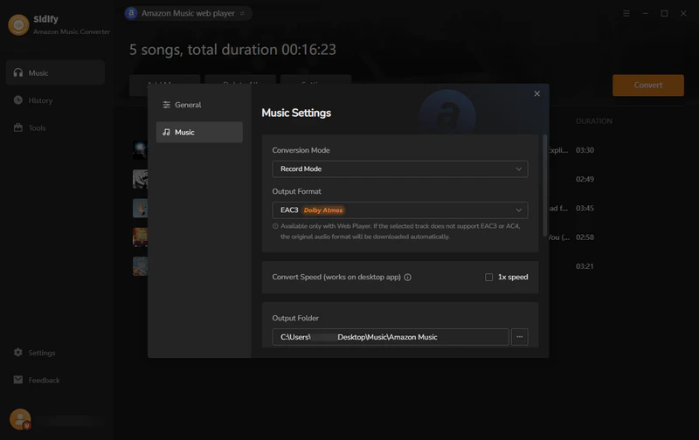The image size is (699, 440).
Task: Click the Music Settings heading
Action: pos(296,113)
